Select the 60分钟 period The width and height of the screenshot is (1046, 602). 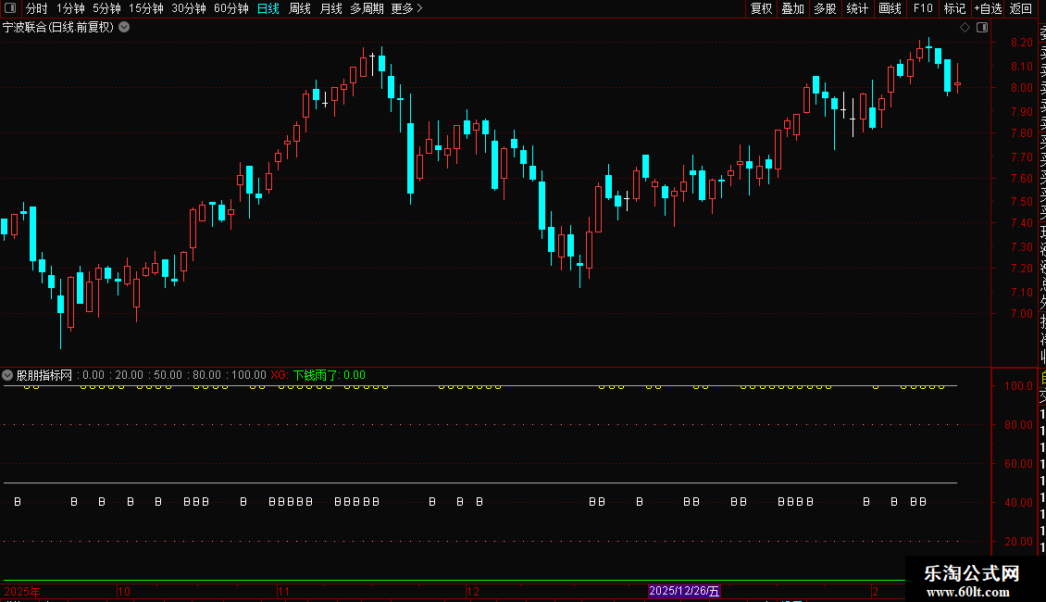click(x=231, y=8)
